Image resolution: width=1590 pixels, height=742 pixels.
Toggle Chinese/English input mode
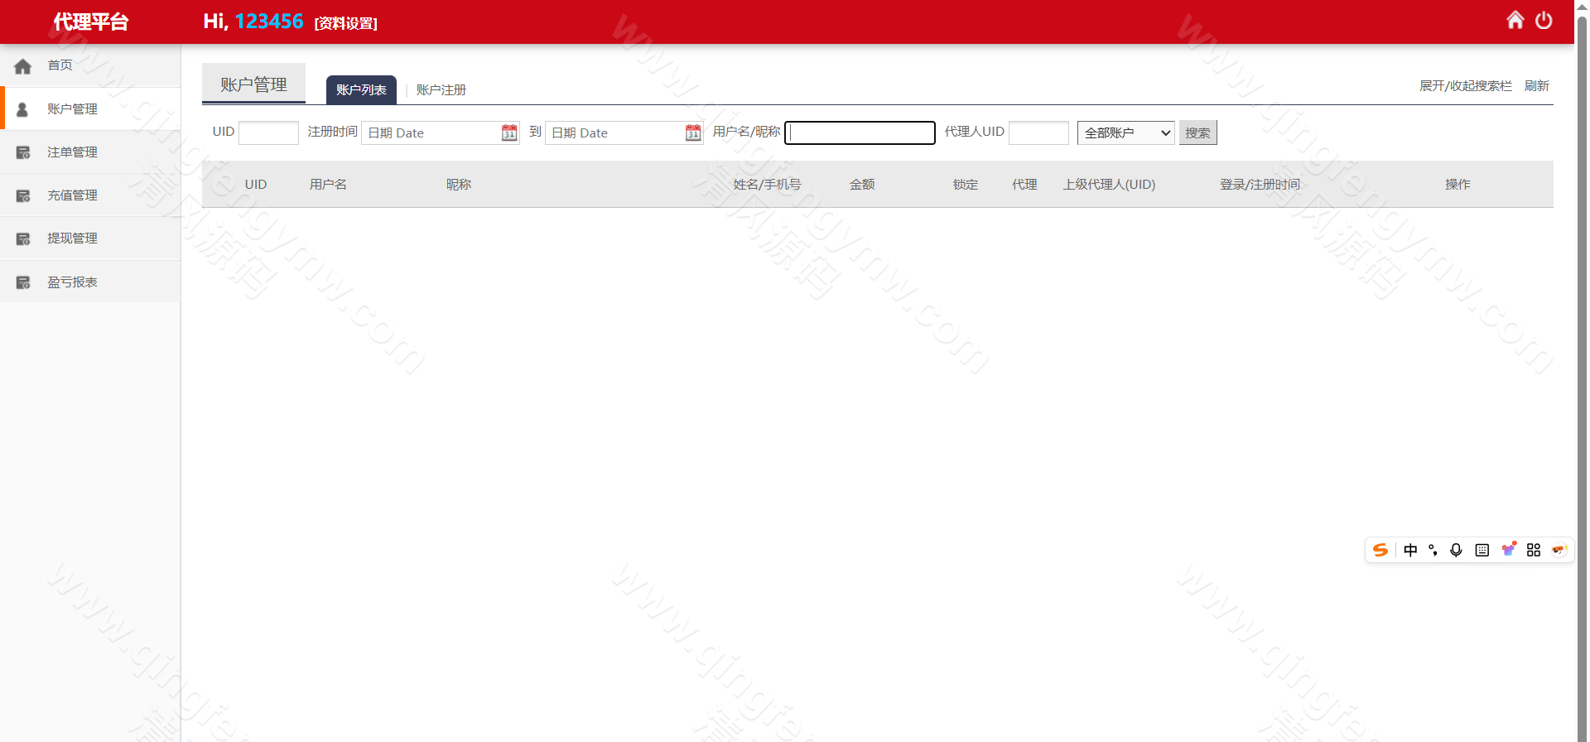[x=1410, y=550]
